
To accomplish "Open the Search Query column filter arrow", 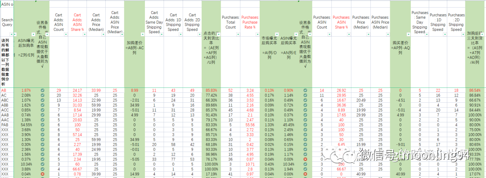I will (x=12, y=35).
